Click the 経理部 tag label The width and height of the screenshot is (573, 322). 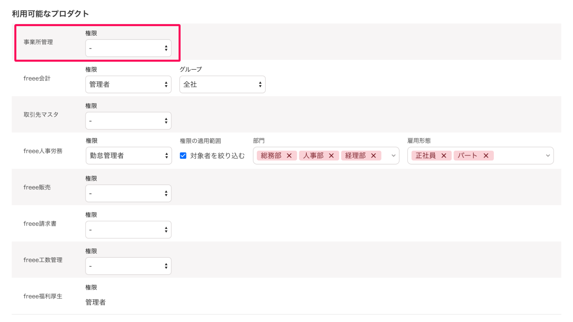tap(355, 156)
